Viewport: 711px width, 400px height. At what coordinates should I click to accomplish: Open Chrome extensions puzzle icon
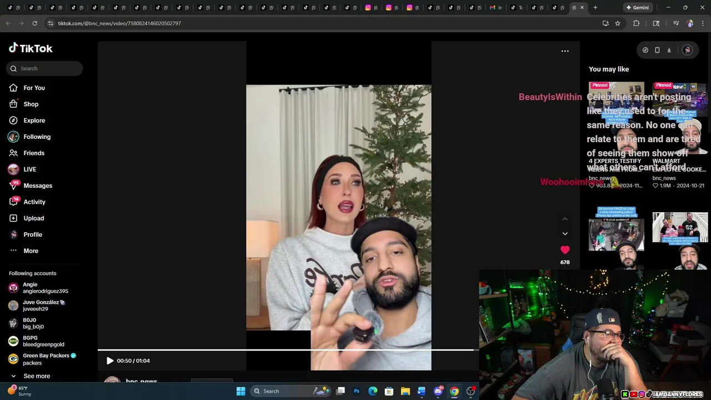pyautogui.click(x=637, y=23)
